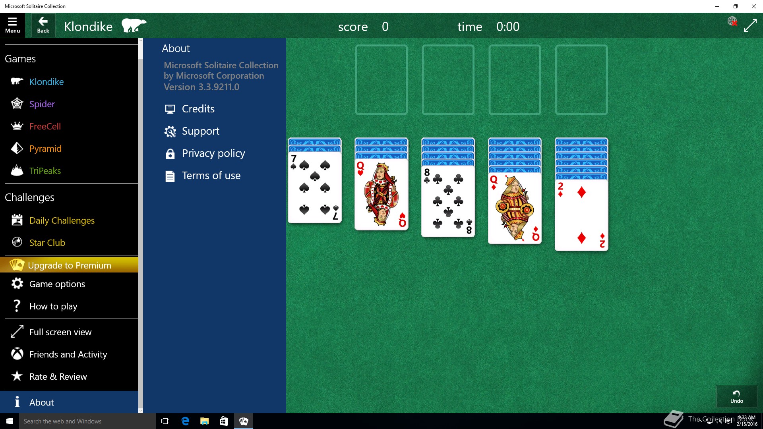Open Pyramid game in the sidebar
Viewport: 763px width, 429px height.
(45, 149)
